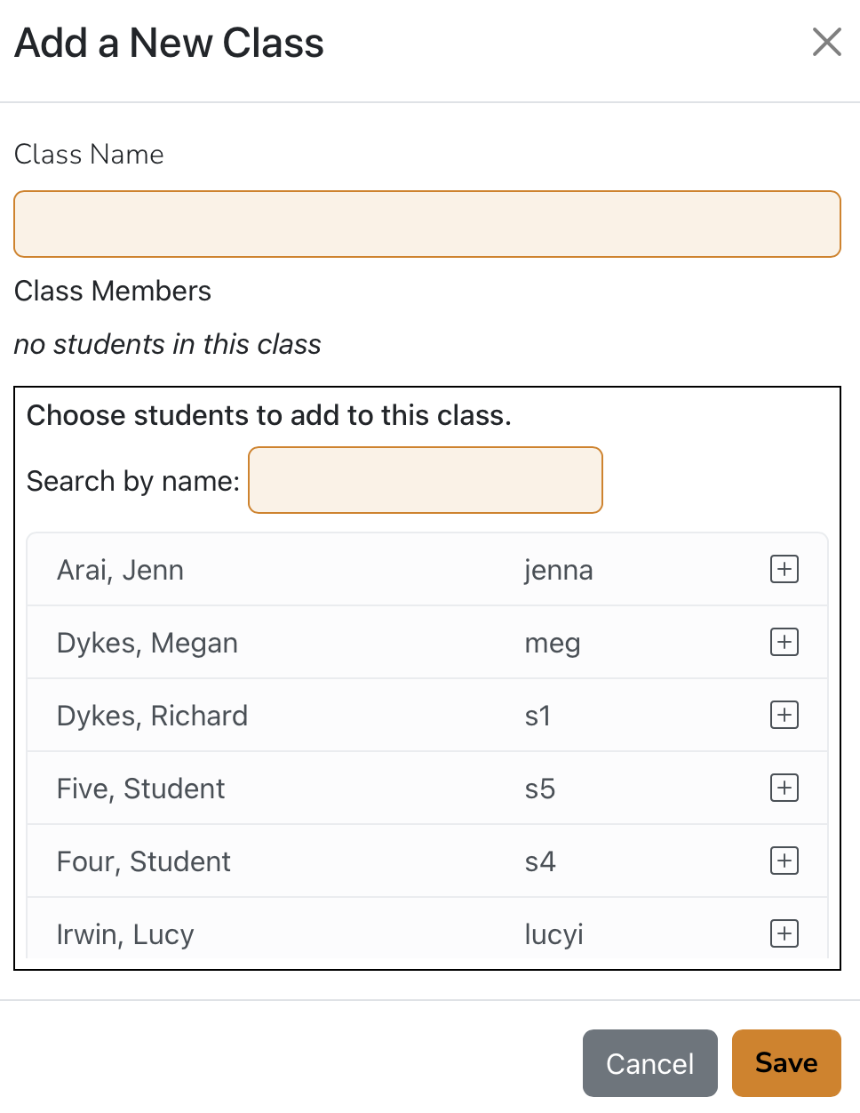This screenshot has width=860, height=1113.
Task: Cancel adding the new class
Action: click(649, 1063)
